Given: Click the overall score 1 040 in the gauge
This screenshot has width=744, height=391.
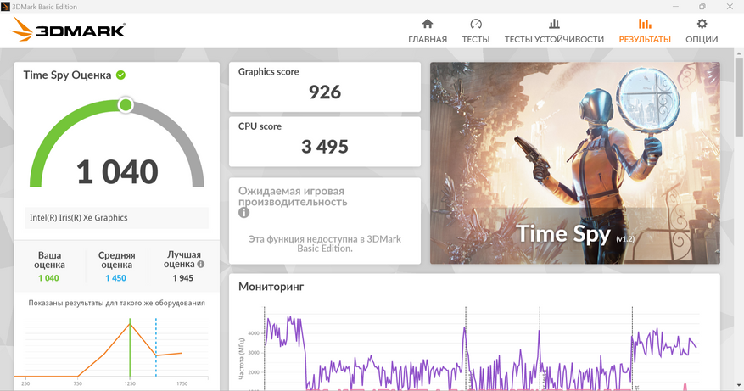Looking at the screenshot, I should click(x=117, y=171).
